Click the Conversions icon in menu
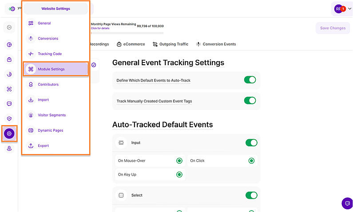The height and width of the screenshot is (212, 353). tap(31, 39)
